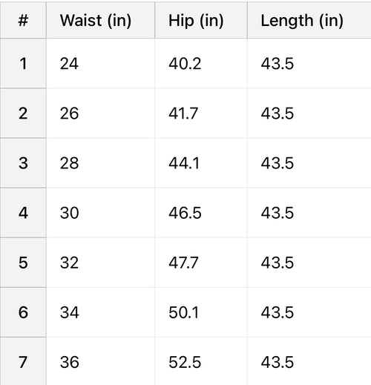Click the hip cell showing 41.7
Screen dimensions: 371x385
coord(201,113)
